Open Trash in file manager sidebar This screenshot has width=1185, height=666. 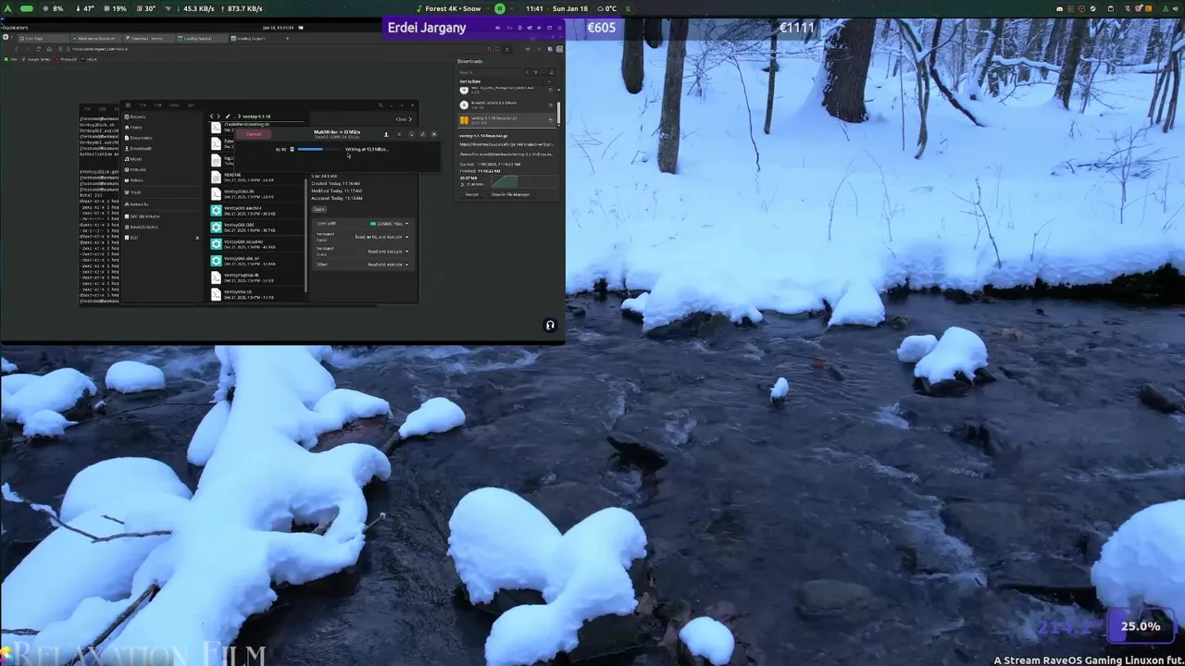pyautogui.click(x=162, y=192)
